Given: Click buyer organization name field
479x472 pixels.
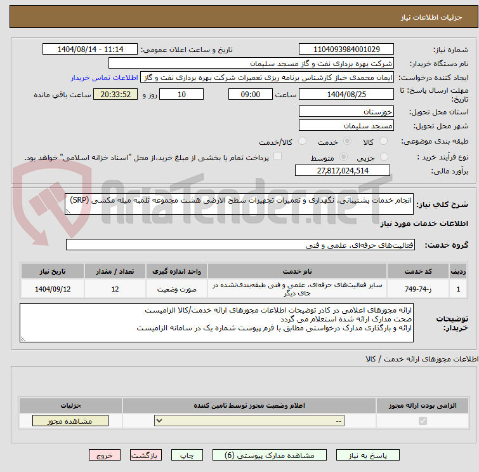Looking at the screenshot, I should point(251,64).
